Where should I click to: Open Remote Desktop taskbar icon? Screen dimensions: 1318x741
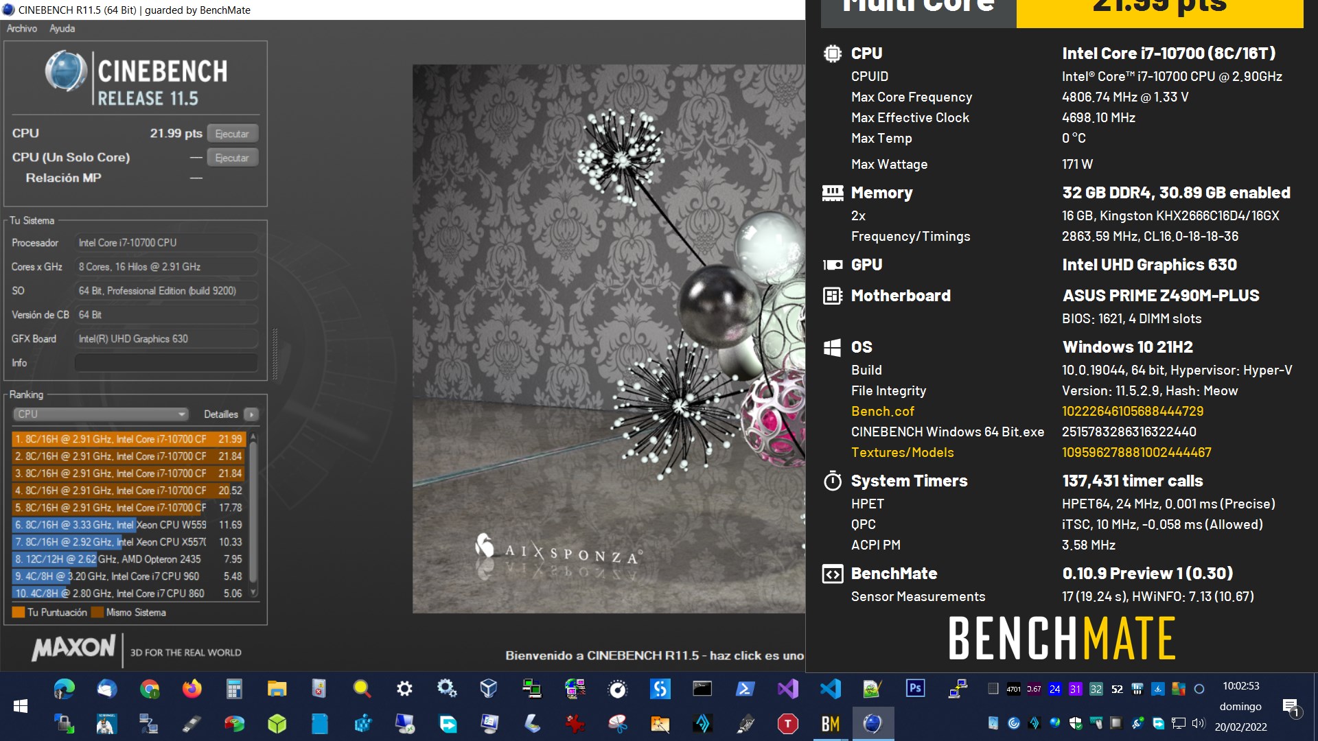coord(404,724)
